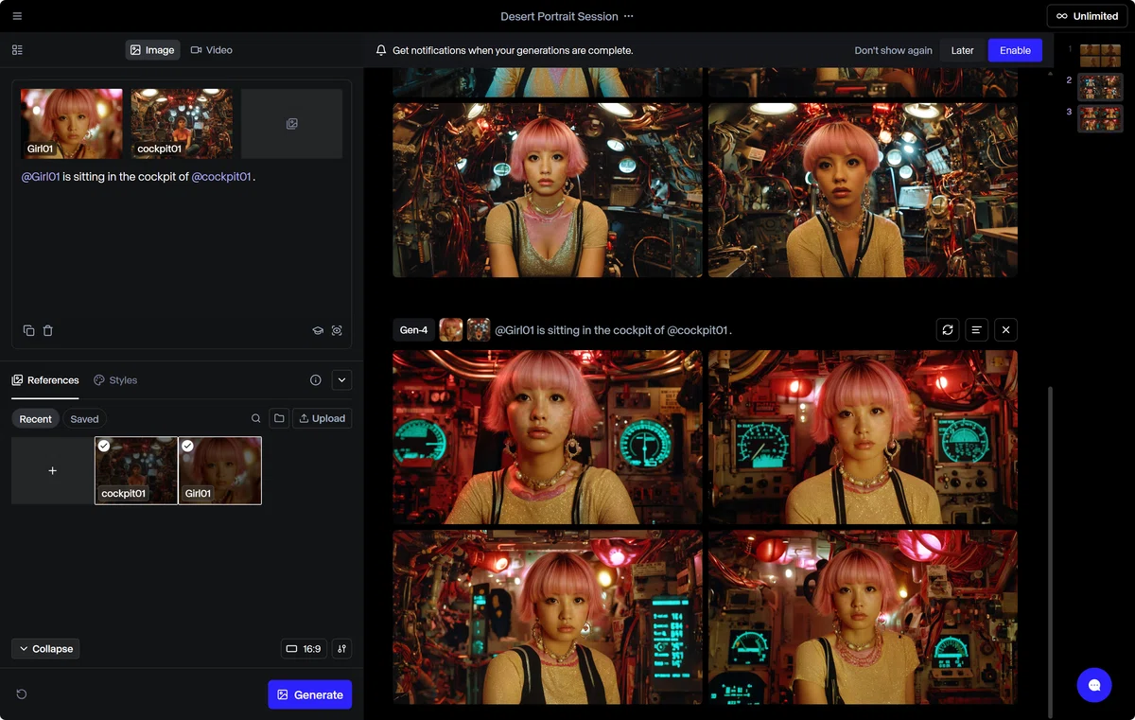Show Recent references

[36, 419]
